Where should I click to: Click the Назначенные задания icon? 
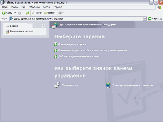pos(7,32)
